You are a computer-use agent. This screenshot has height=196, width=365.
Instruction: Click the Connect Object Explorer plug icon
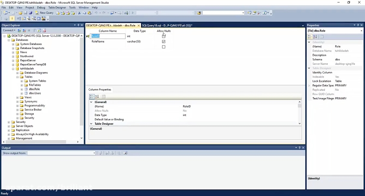click(x=19, y=30)
